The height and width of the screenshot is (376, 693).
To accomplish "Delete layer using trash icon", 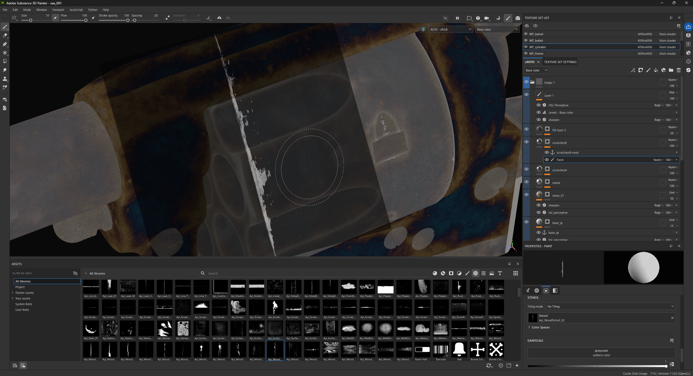I will pyautogui.click(x=678, y=70).
